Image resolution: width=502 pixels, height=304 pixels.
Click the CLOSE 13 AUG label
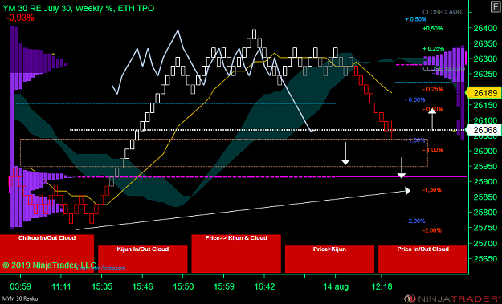pos(443,69)
